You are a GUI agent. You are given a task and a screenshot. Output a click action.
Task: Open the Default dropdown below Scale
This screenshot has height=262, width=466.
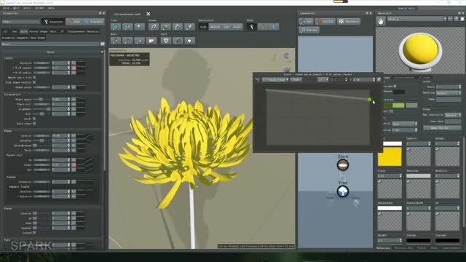(x=449, y=93)
